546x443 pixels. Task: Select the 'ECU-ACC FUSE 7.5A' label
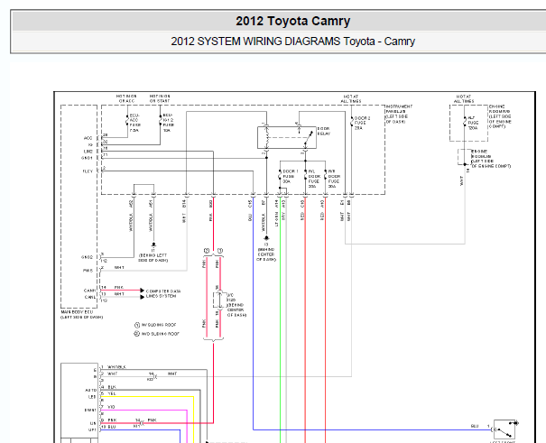pyautogui.click(x=134, y=123)
